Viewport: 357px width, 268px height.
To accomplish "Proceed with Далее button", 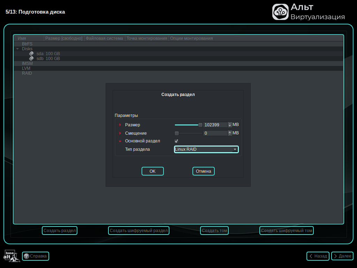I will click(342, 256).
